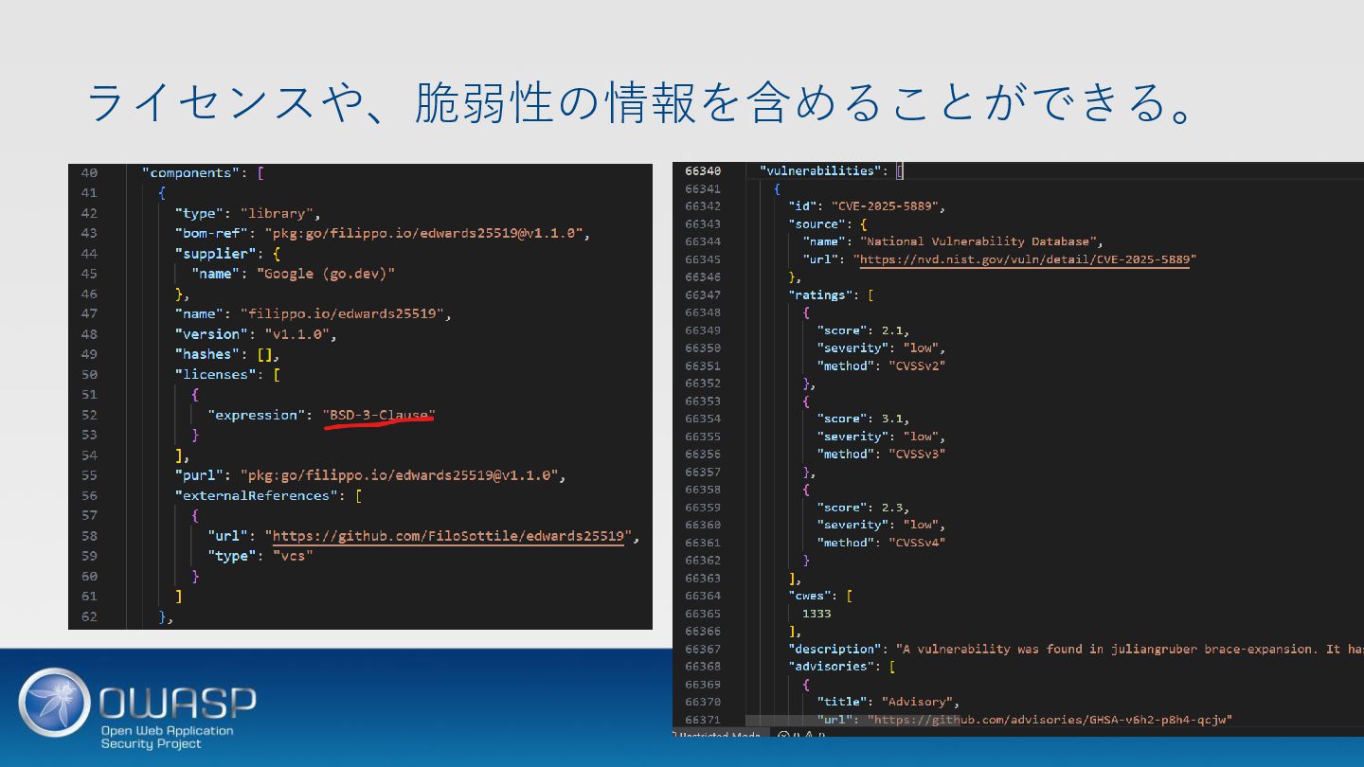Click the "low" severity value on line 66350
Screen dimensions: 1364x767
922,348
